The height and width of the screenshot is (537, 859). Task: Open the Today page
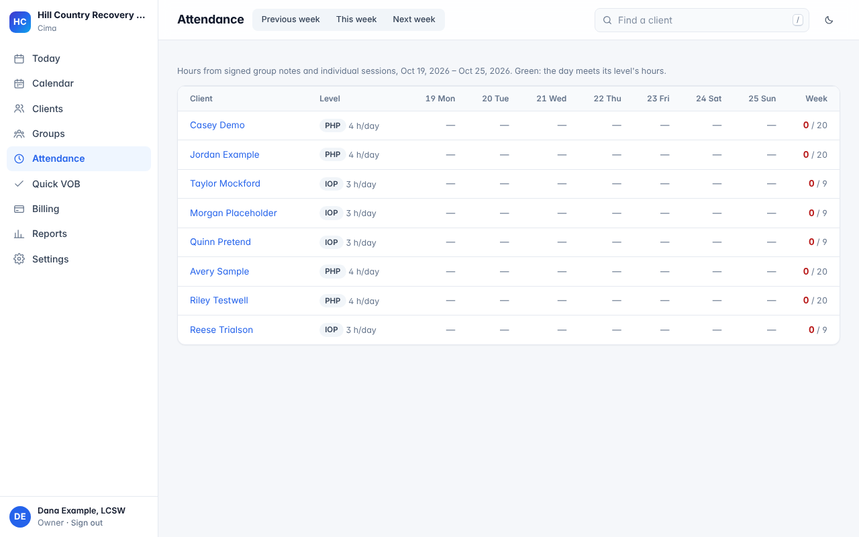79,58
